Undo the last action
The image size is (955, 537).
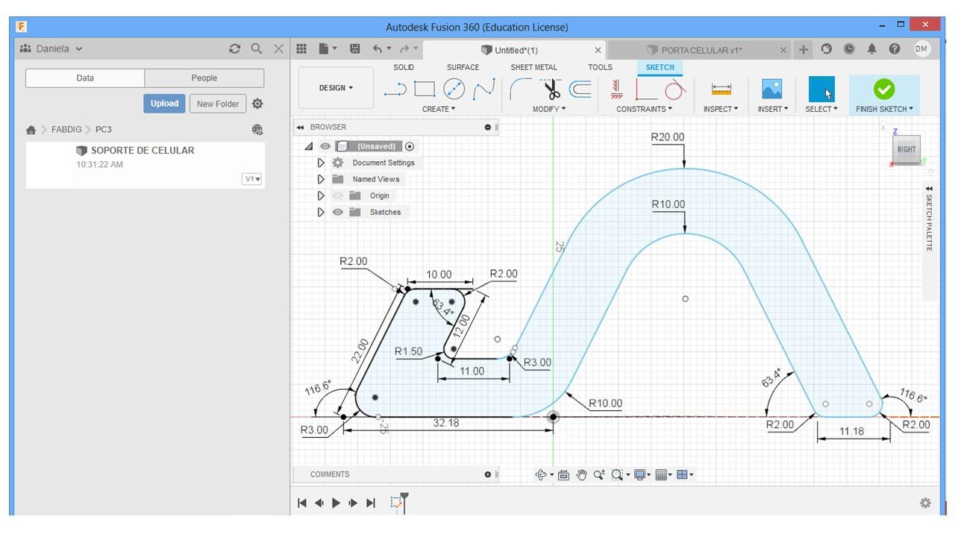378,49
